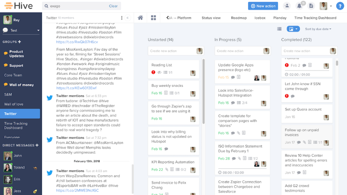Image resolution: width=347 pixels, height=195 pixels.
Task: Add a new group with plus icon
Action: pyautogui.click(x=19, y=42)
